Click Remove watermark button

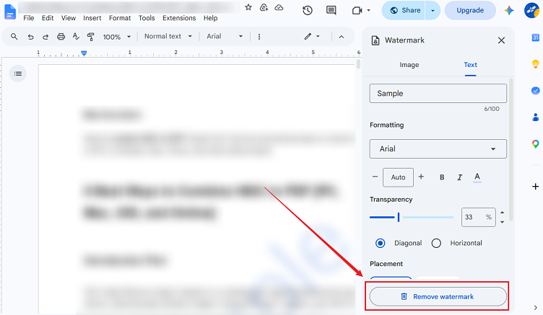(438, 297)
